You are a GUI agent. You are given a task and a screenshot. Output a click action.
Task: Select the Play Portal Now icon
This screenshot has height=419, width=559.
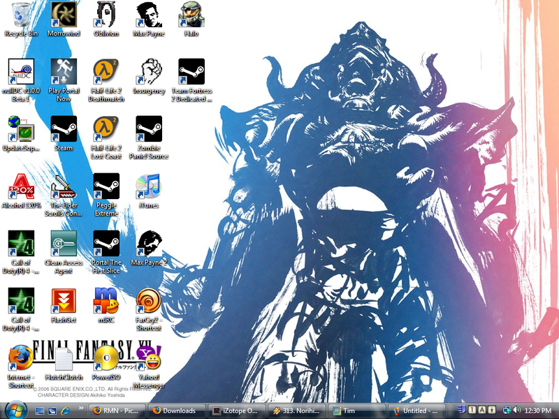[x=64, y=71]
